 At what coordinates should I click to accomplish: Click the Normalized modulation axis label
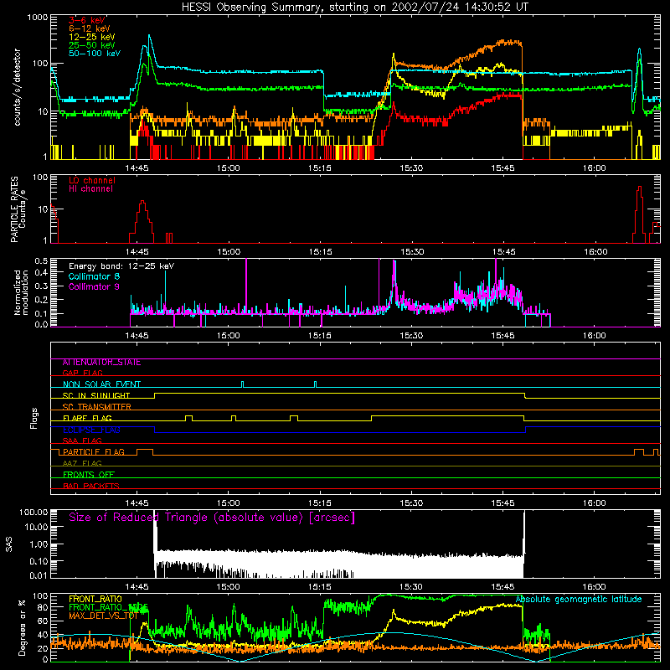[x=21, y=292]
